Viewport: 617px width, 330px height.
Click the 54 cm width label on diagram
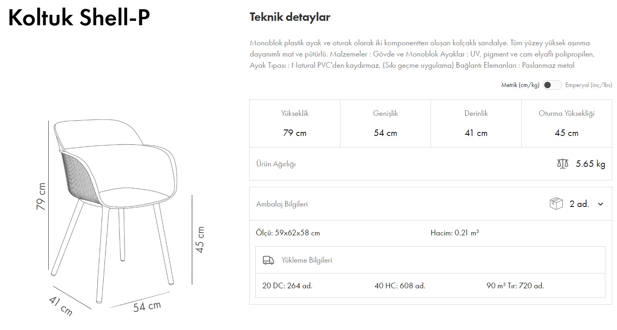[147, 307]
